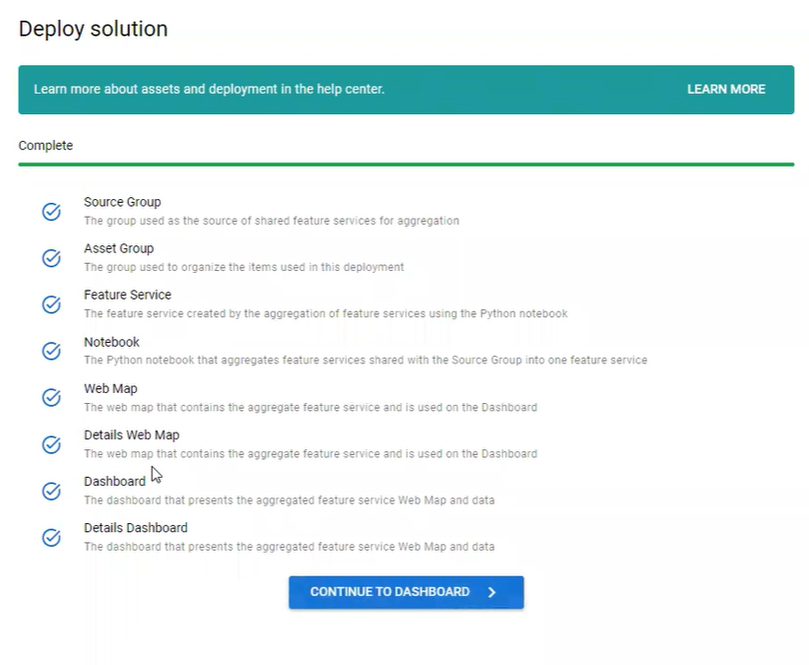The height and width of the screenshot is (665, 809).
Task: Click the Dashboard checkmark icon
Action: click(x=51, y=491)
